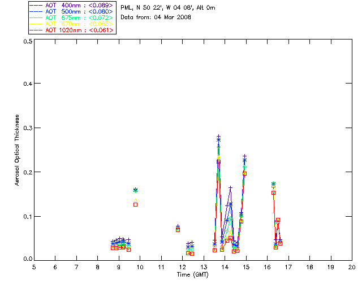Click the 'Time (GMT)' axis label

click(192, 274)
